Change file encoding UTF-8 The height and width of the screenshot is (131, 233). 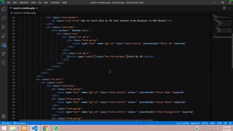(x=205, y=123)
